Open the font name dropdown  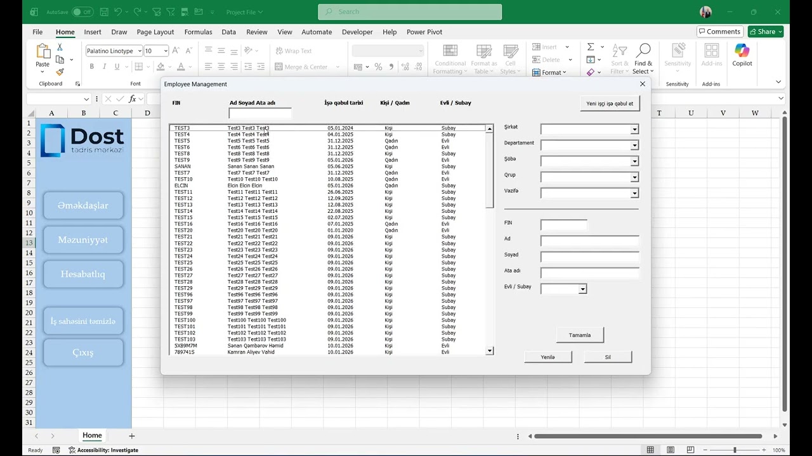140,51
